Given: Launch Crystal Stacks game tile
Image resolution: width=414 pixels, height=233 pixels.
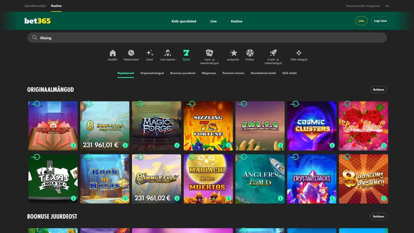Looking at the screenshot, I should [312, 179].
